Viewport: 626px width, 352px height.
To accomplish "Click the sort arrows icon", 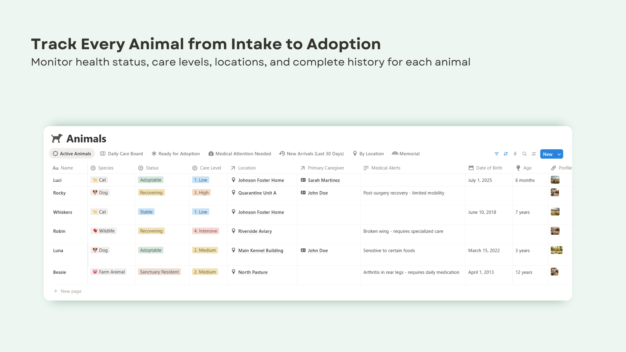I will coord(506,154).
